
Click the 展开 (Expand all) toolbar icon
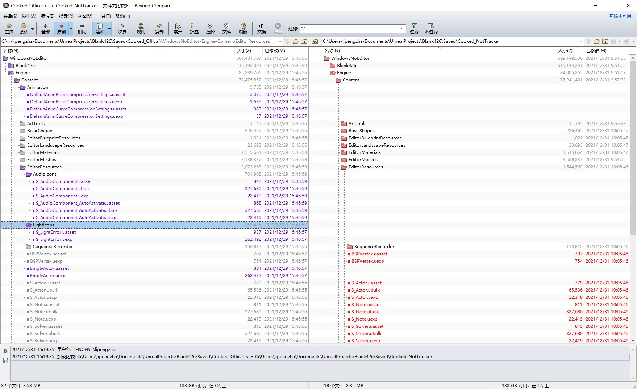tap(178, 28)
